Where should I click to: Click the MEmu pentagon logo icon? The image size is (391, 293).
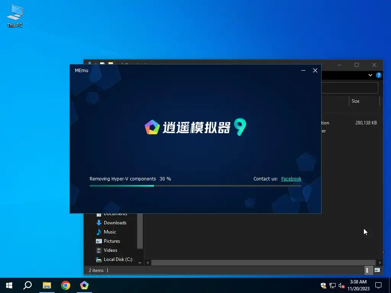[152, 127]
